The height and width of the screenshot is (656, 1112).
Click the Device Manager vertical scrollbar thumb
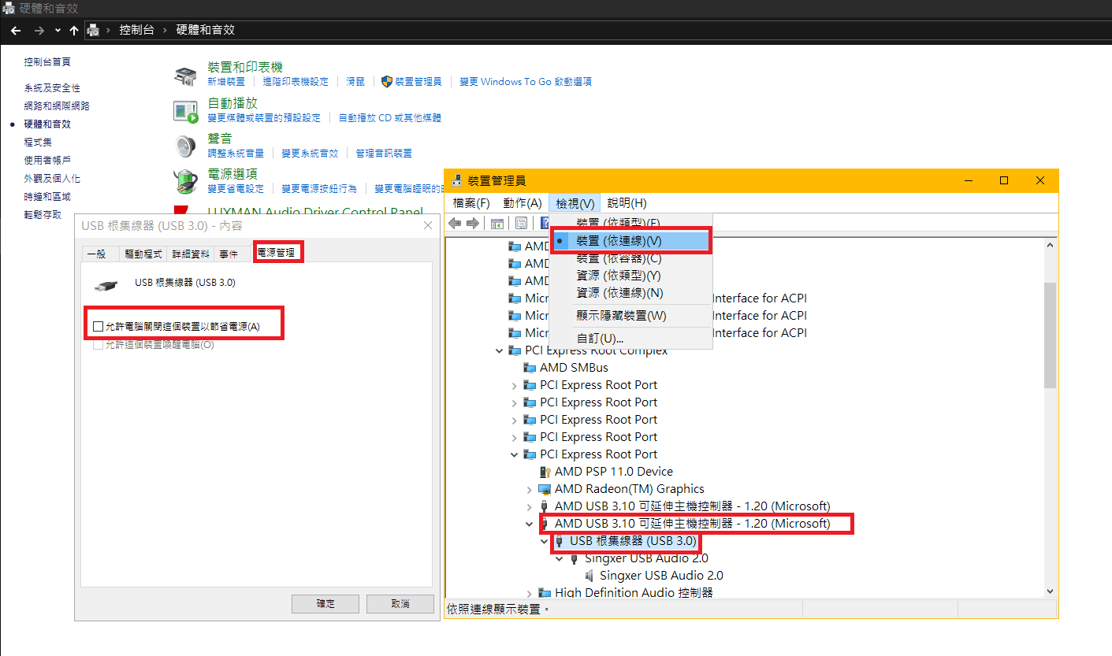pos(1050,335)
